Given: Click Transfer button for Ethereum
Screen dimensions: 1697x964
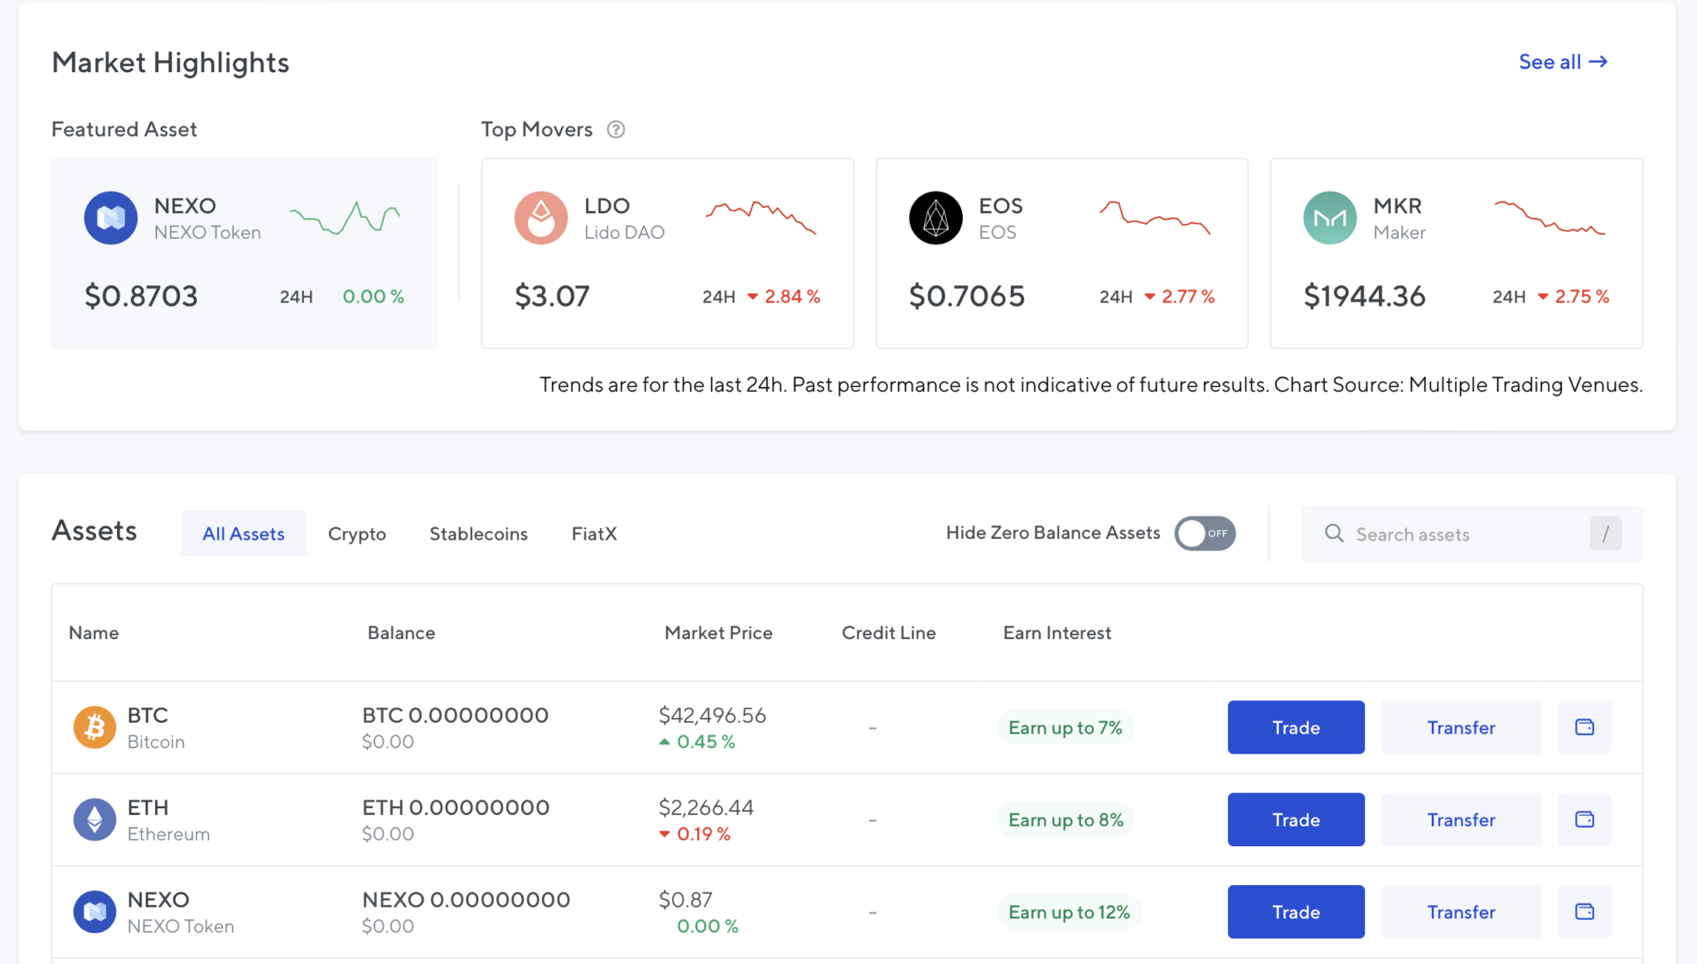Looking at the screenshot, I should (x=1462, y=820).
